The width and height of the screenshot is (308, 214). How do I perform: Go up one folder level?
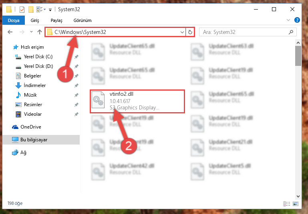tap(40, 32)
